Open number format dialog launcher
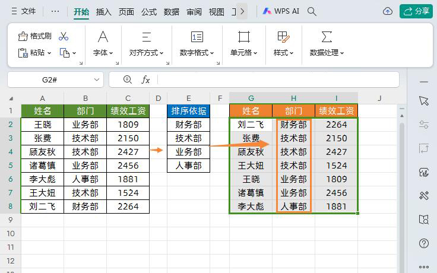437x273 pixels. [x=218, y=64]
